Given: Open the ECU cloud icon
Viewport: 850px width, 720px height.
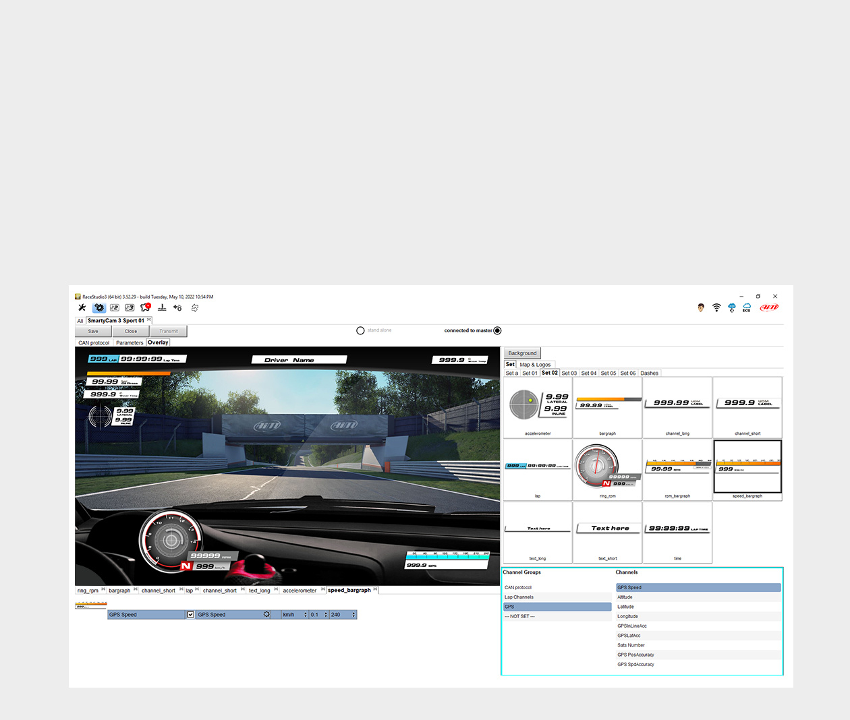Looking at the screenshot, I should pos(747,307).
